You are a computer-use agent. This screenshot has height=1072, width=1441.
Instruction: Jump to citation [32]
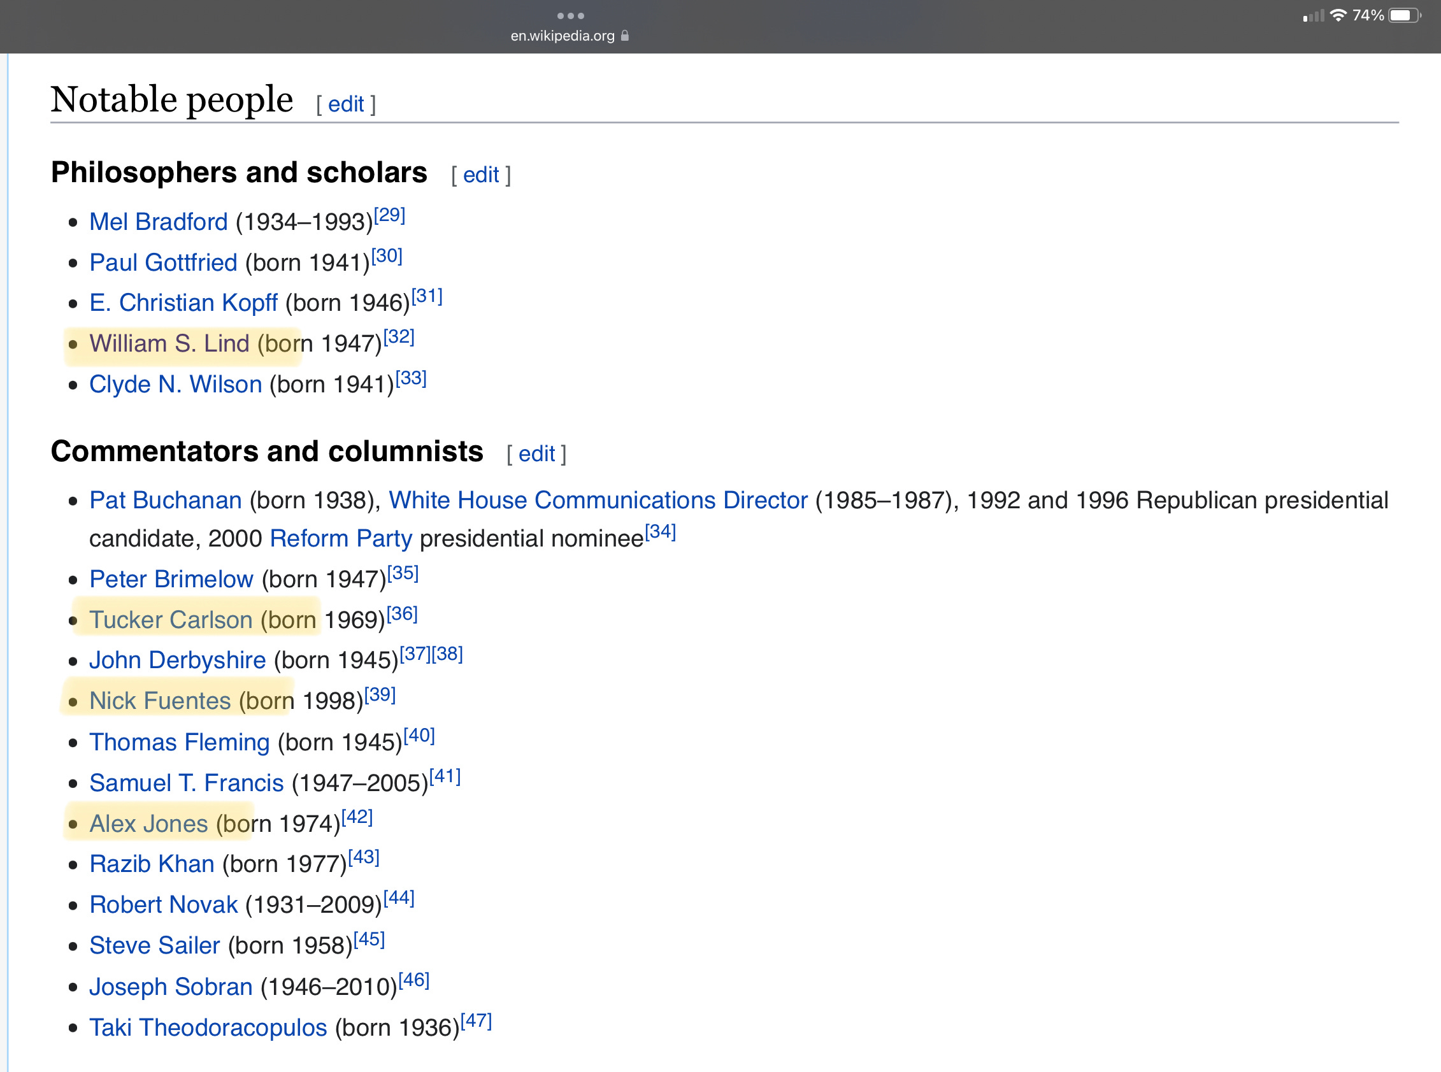pos(398,336)
